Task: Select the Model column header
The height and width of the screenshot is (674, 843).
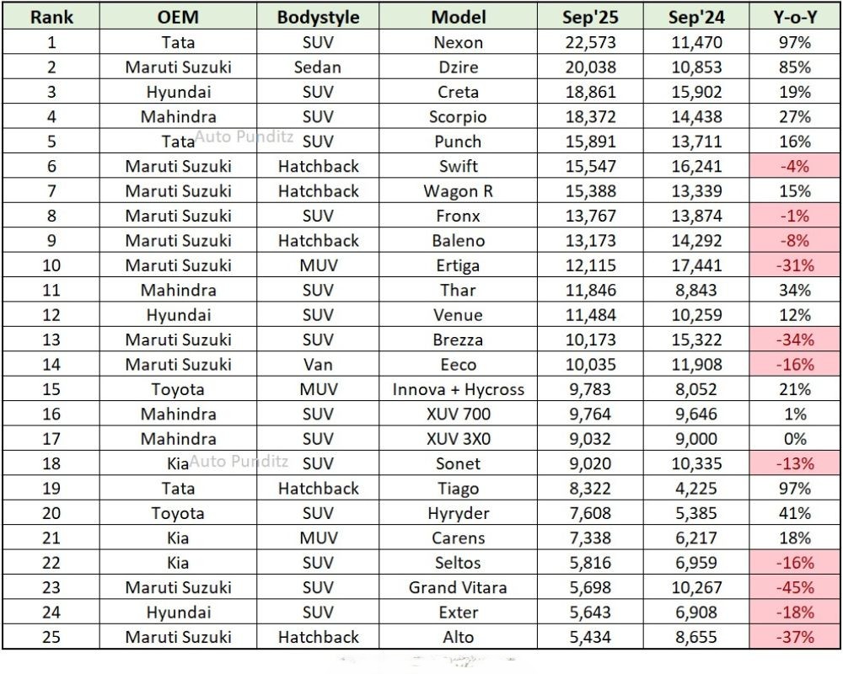Action: coord(459,17)
